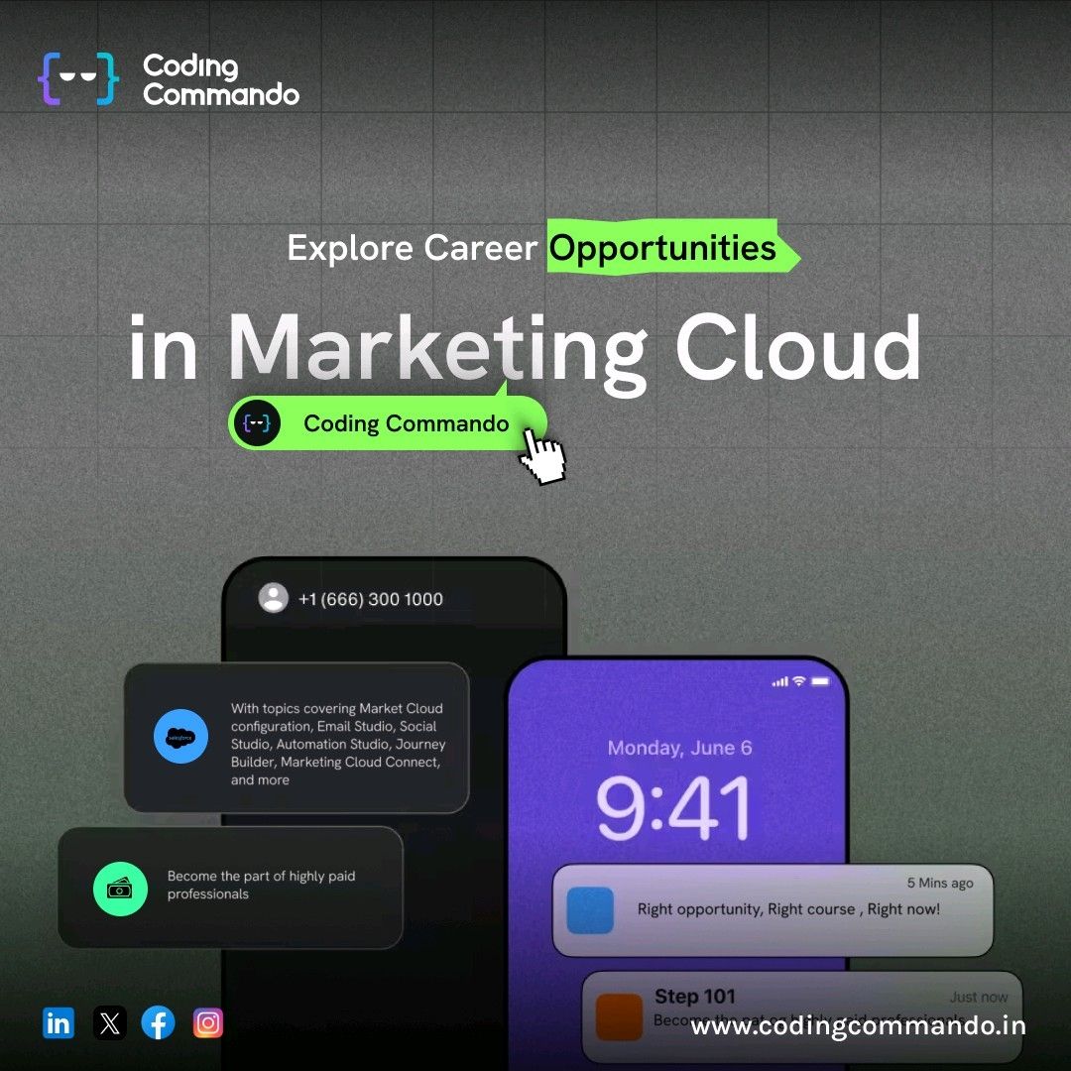
Task: Select the green money icon
Action: [119, 890]
